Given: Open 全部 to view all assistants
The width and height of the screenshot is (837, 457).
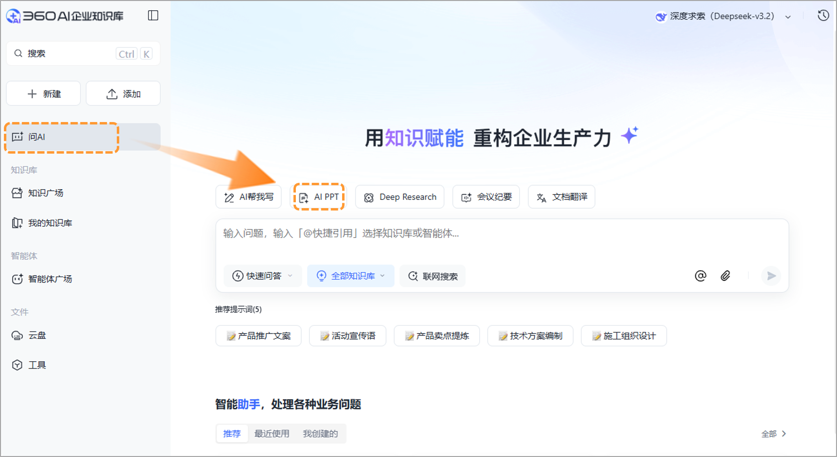Looking at the screenshot, I should 773,433.
